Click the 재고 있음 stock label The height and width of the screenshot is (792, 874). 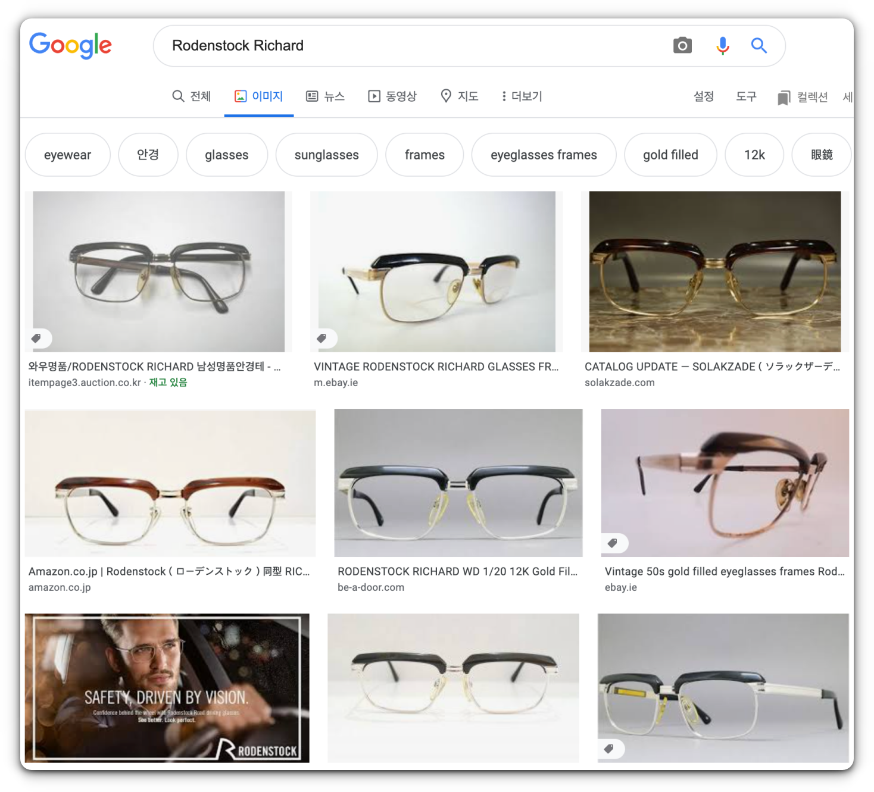(168, 383)
